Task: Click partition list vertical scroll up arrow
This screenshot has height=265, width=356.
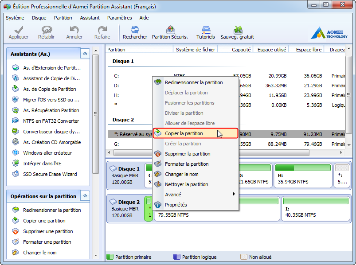Action: click(349, 48)
